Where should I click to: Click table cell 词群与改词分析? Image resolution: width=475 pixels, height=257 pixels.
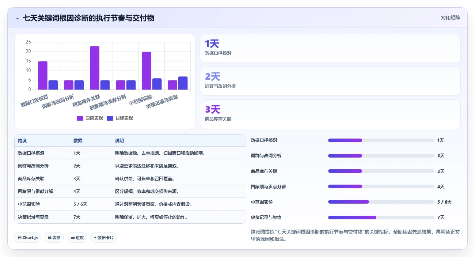33,166
